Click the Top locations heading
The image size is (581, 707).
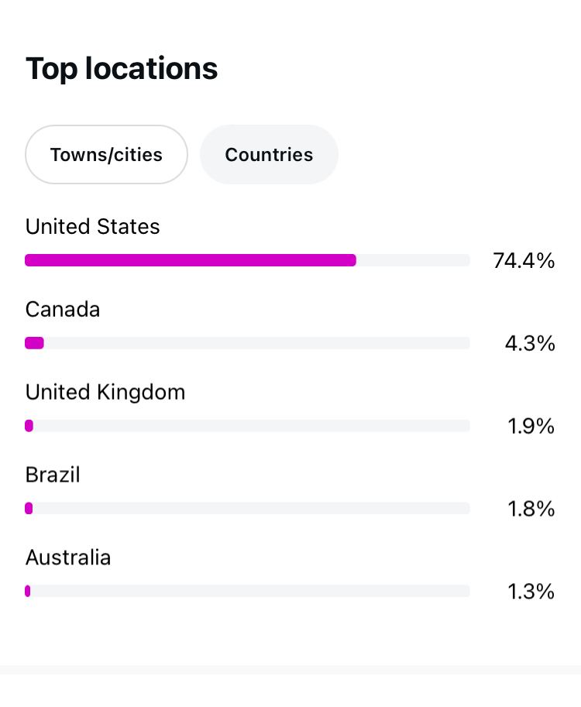pyautogui.click(x=122, y=69)
